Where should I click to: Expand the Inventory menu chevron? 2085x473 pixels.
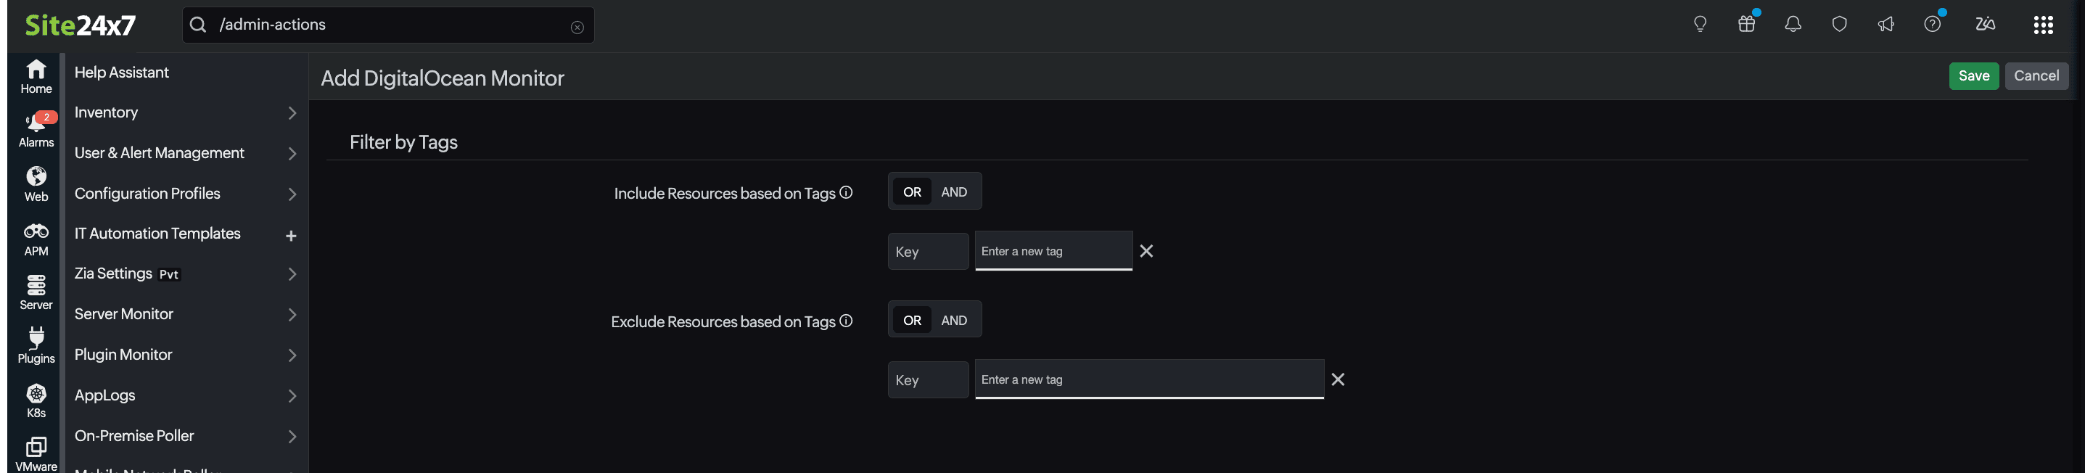[x=292, y=112]
